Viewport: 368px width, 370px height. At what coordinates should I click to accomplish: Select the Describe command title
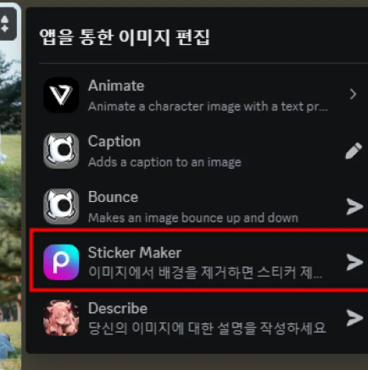click(x=118, y=308)
